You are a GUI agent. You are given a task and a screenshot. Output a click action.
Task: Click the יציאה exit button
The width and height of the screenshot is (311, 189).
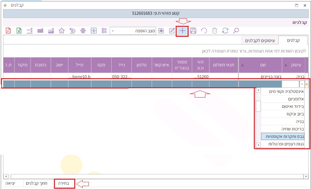(11, 184)
